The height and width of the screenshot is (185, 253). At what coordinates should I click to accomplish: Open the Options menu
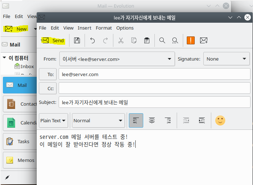point(125,28)
